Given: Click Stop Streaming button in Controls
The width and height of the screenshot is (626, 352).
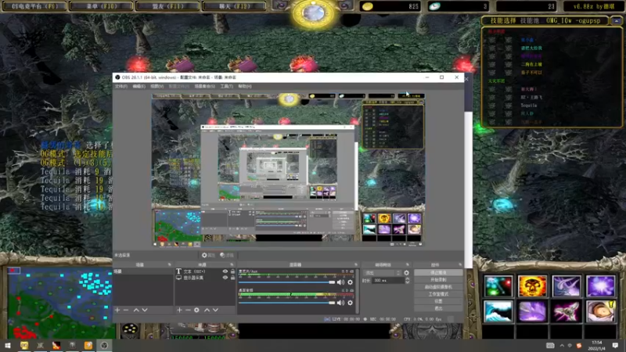Looking at the screenshot, I should click(x=438, y=272).
